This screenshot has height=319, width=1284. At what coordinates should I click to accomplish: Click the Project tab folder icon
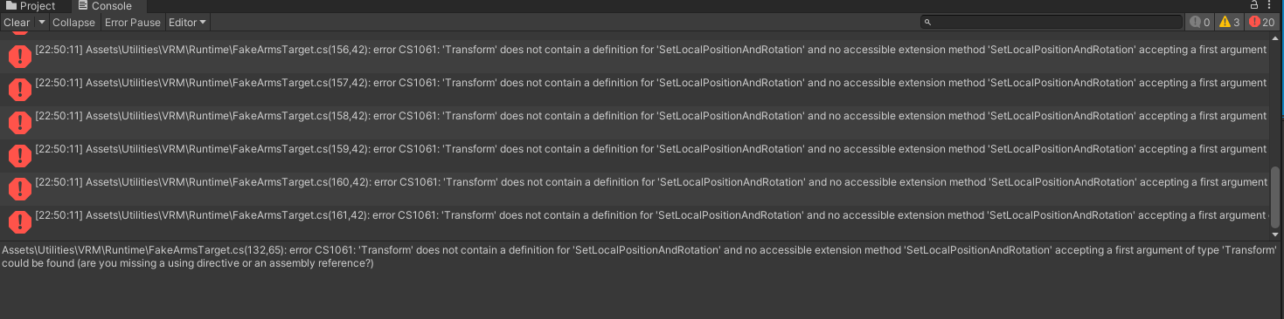tap(10, 6)
